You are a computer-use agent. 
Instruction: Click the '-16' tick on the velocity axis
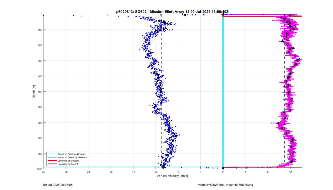tap(133, 172)
